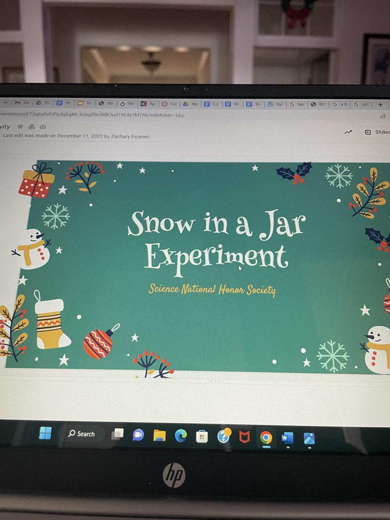The height and width of the screenshot is (520, 390).
Task: Switch to the 'Rin' browser tab
Action: 128,104
